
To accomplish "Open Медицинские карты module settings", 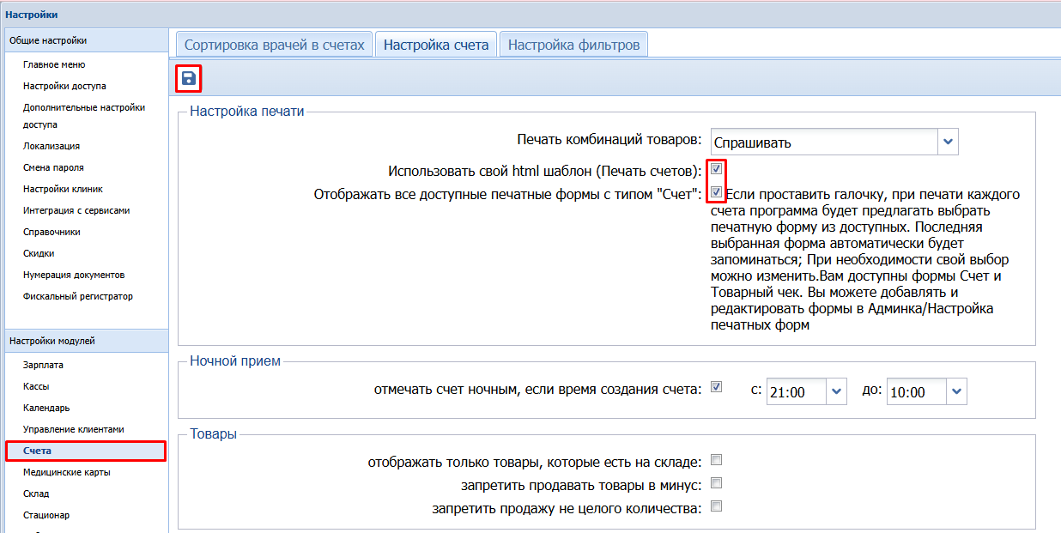I will [x=67, y=472].
